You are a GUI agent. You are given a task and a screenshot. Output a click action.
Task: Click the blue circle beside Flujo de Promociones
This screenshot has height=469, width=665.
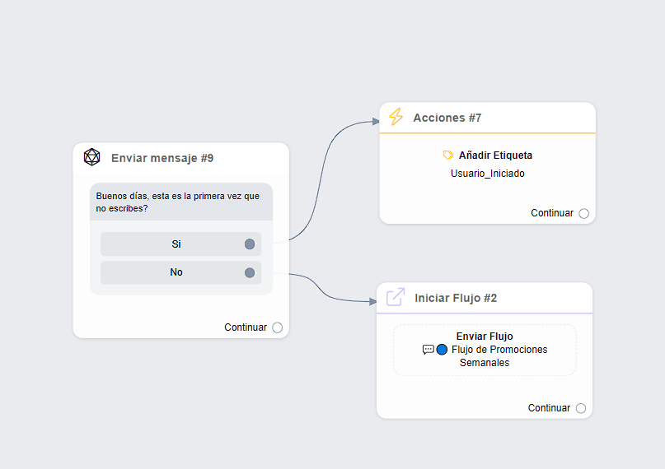click(442, 350)
